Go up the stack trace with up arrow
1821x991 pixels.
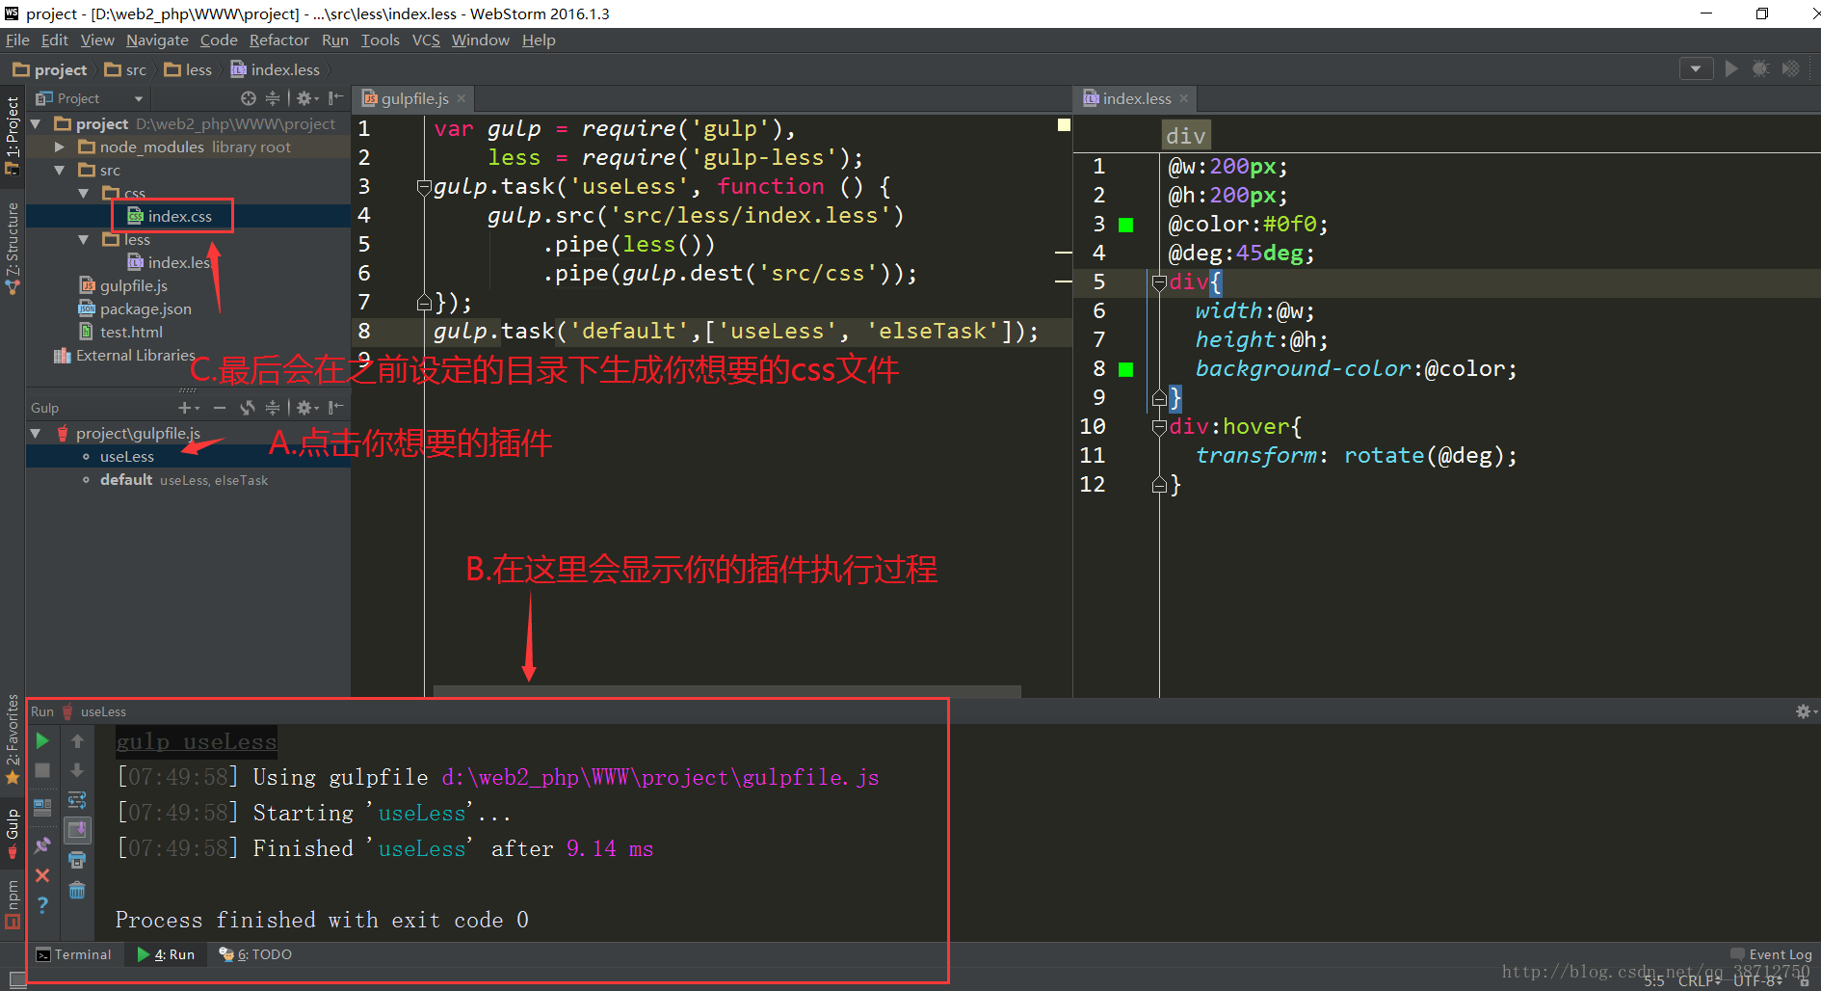[77, 741]
